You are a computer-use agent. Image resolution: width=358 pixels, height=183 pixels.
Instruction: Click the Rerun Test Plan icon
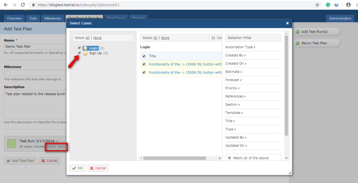click(x=298, y=43)
